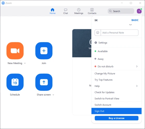
Task: Select Check for Updates
Action: (116, 92)
